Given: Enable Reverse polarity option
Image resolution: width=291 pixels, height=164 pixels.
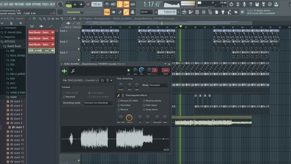Looking at the screenshot, I should 152,101.
